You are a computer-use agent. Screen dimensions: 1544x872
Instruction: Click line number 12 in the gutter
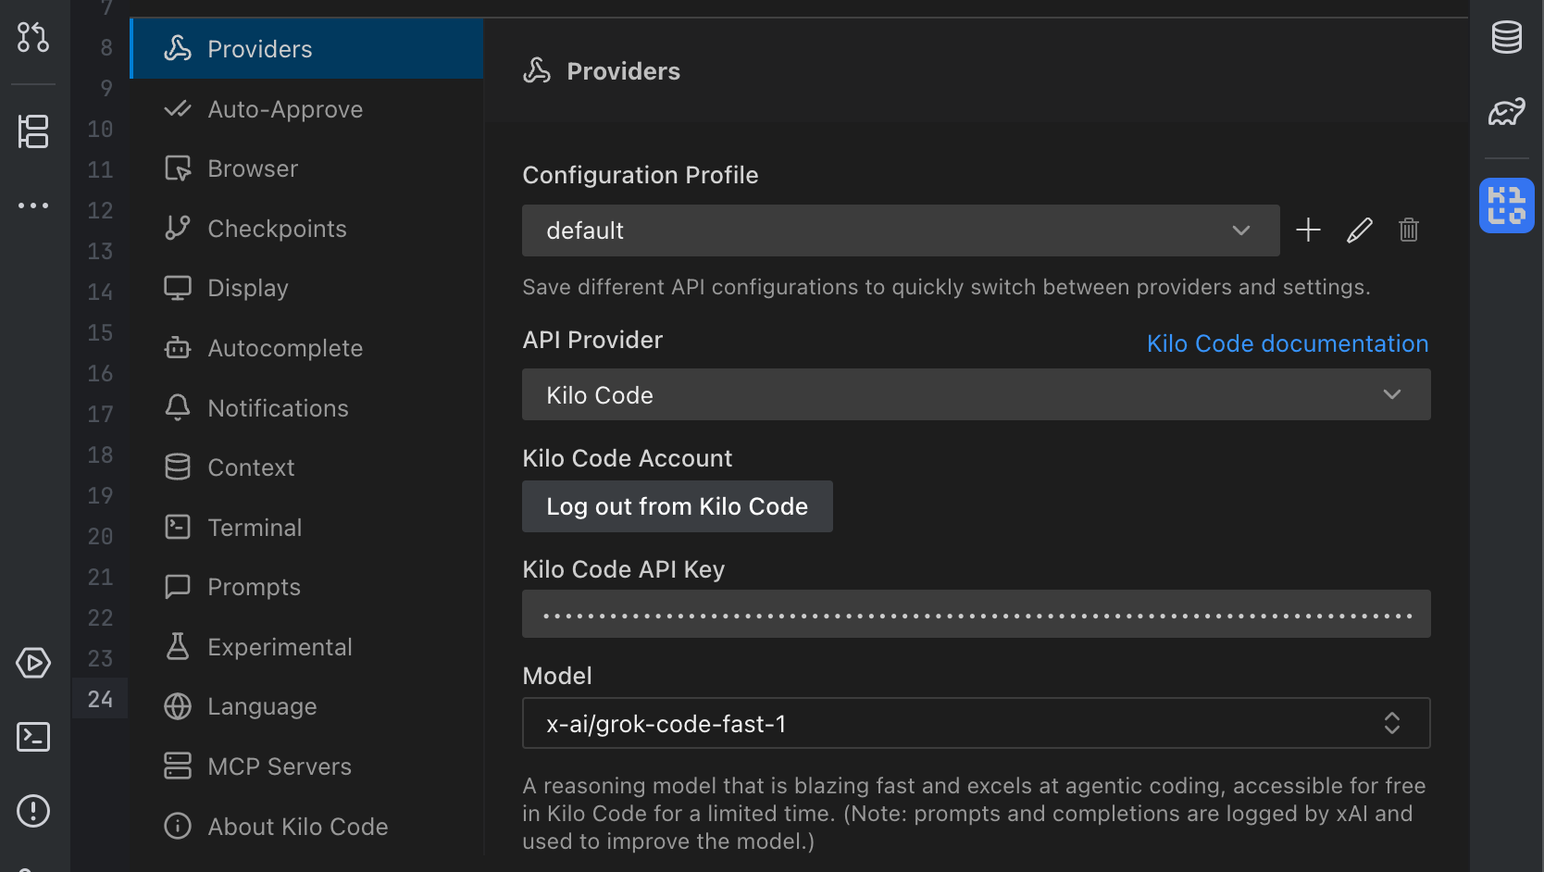click(100, 210)
